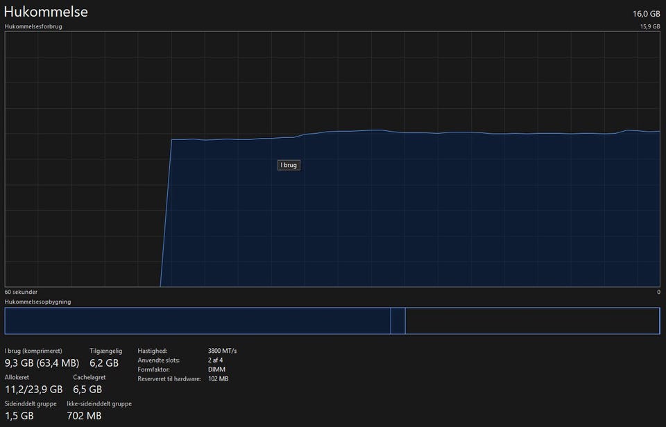Click the 3800 MT/s Hastighed value
Image resolution: width=666 pixels, height=427 pixels.
pyautogui.click(x=222, y=351)
